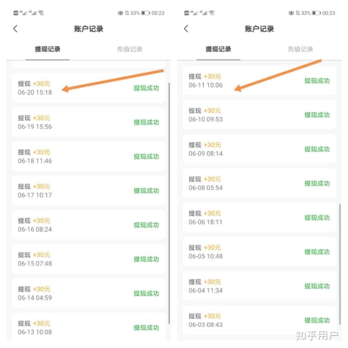Tap 提现成功 status for 06-08 05:54
Viewport: 348px width, 348px height.
pyautogui.click(x=317, y=183)
